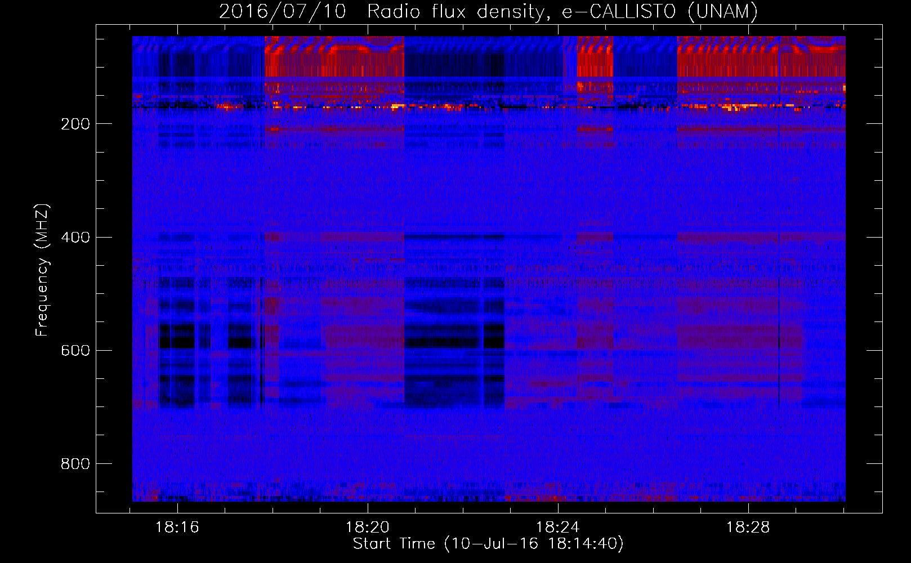Click the 18:20 time tick label
911x563 pixels.
click(x=368, y=528)
